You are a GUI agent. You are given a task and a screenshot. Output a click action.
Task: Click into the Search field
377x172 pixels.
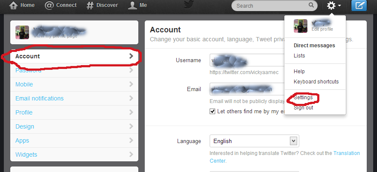pos(275,6)
